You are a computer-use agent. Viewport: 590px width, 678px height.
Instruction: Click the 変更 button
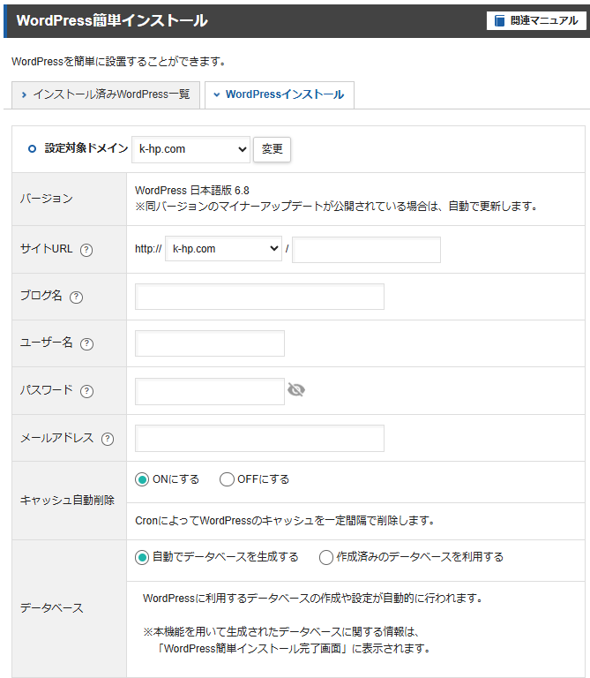[273, 149]
